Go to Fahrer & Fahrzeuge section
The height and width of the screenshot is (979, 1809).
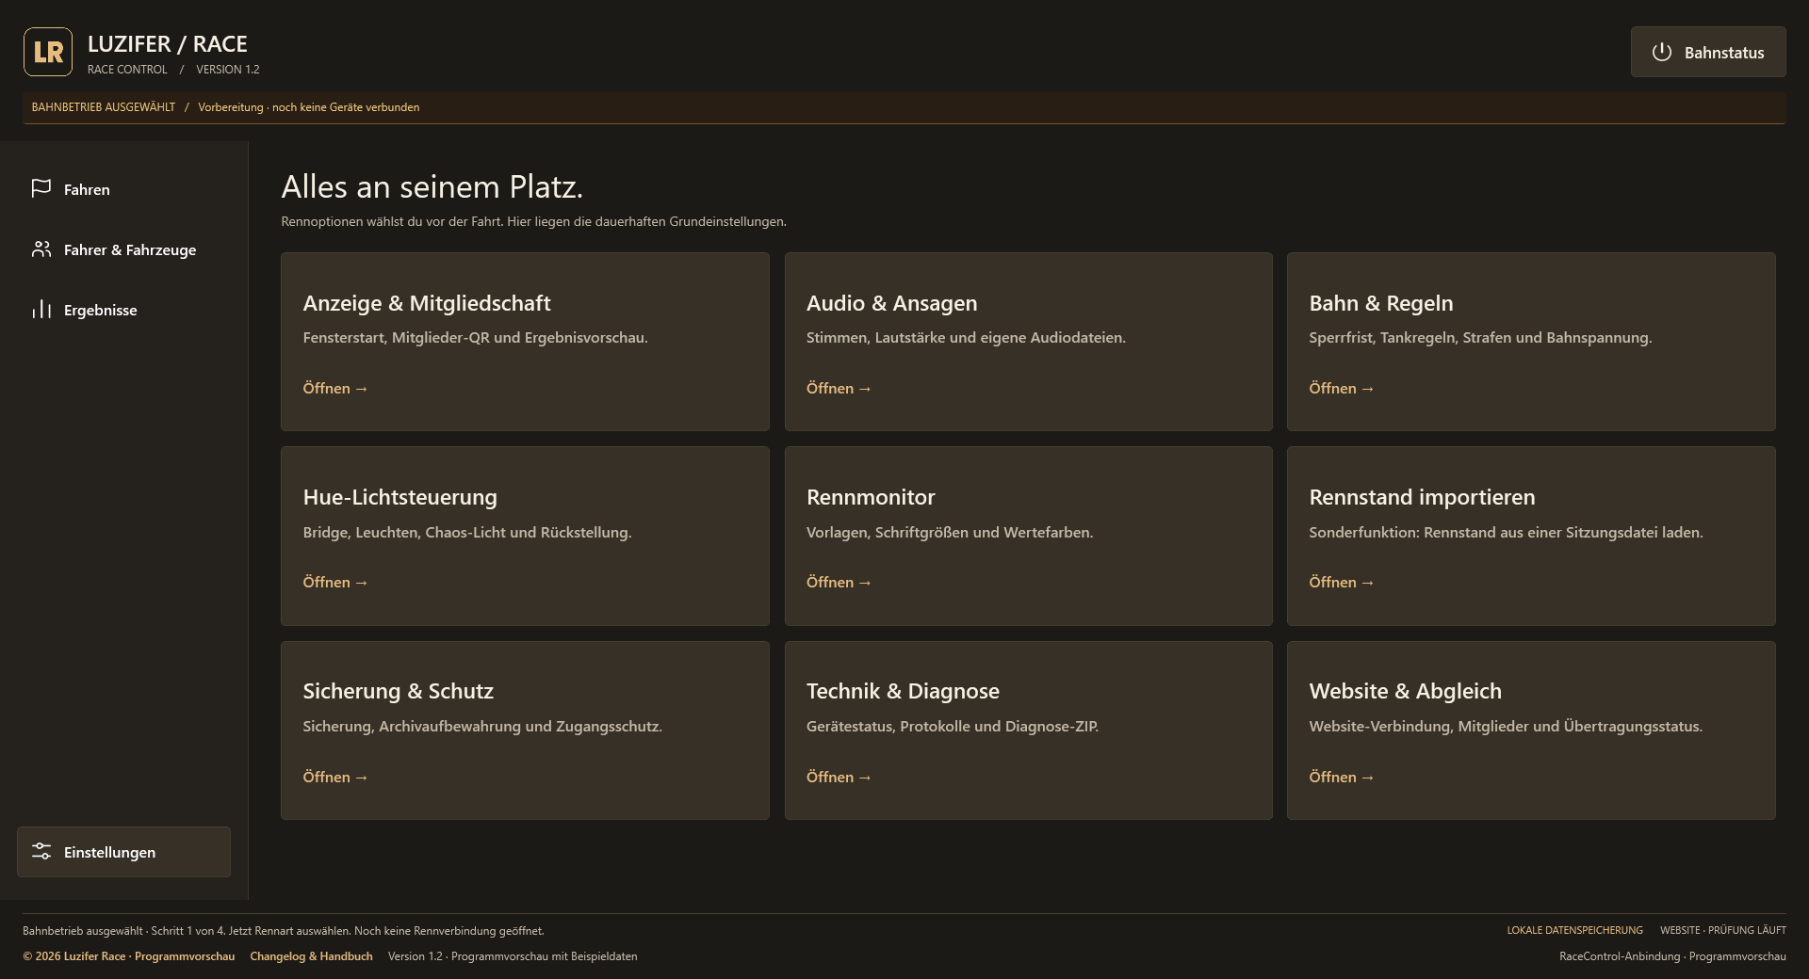pos(123,249)
